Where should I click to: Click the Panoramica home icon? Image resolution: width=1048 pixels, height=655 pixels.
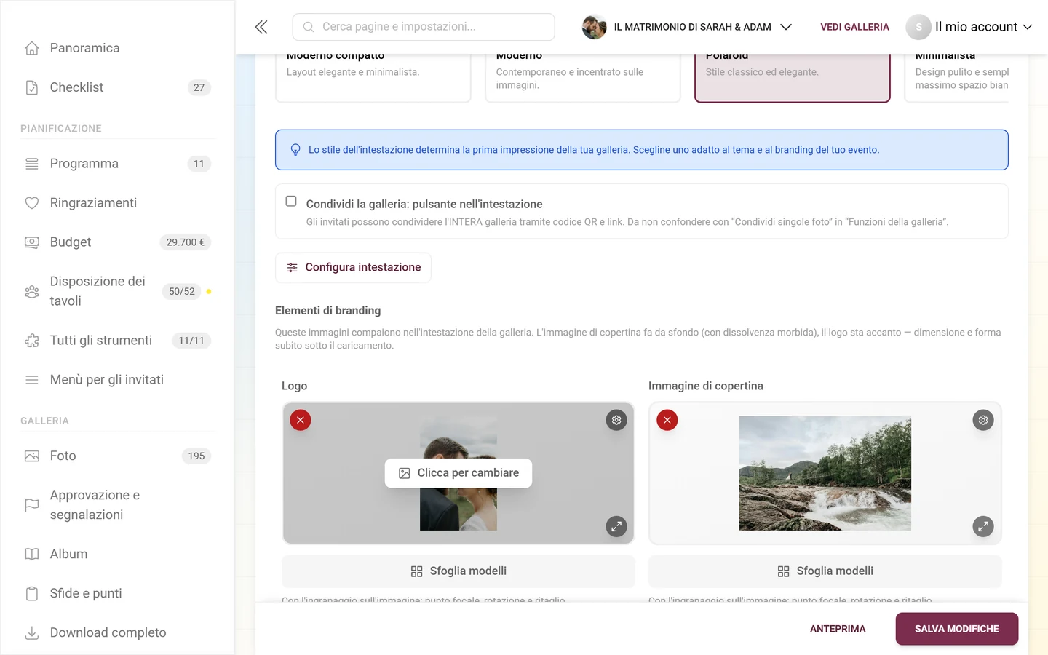pyautogui.click(x=32, y=48)
